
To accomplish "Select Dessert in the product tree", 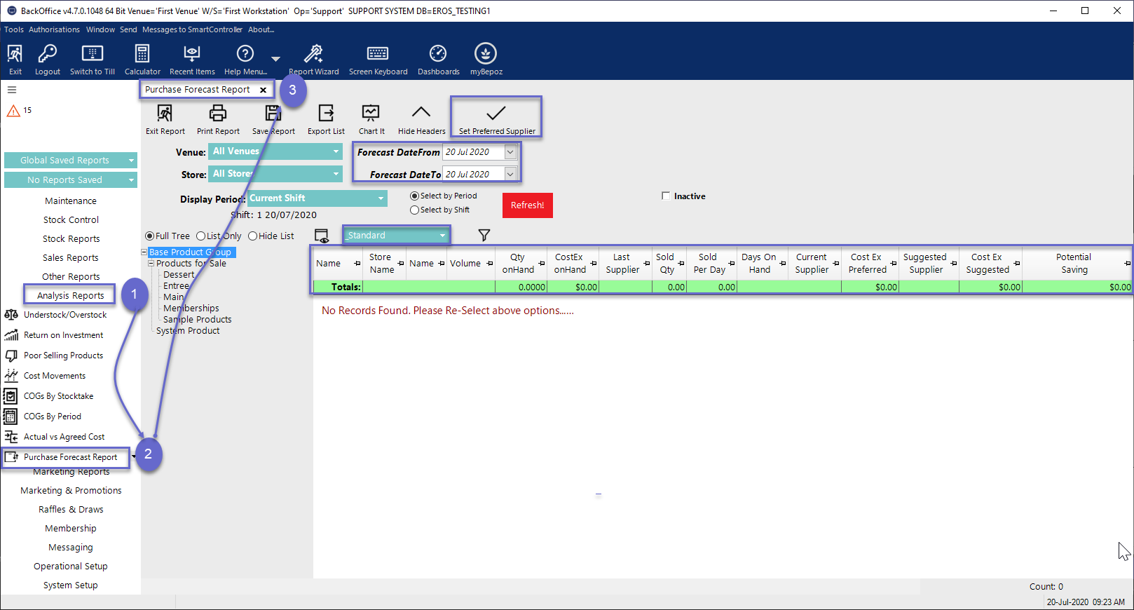I will click(179, 275).
